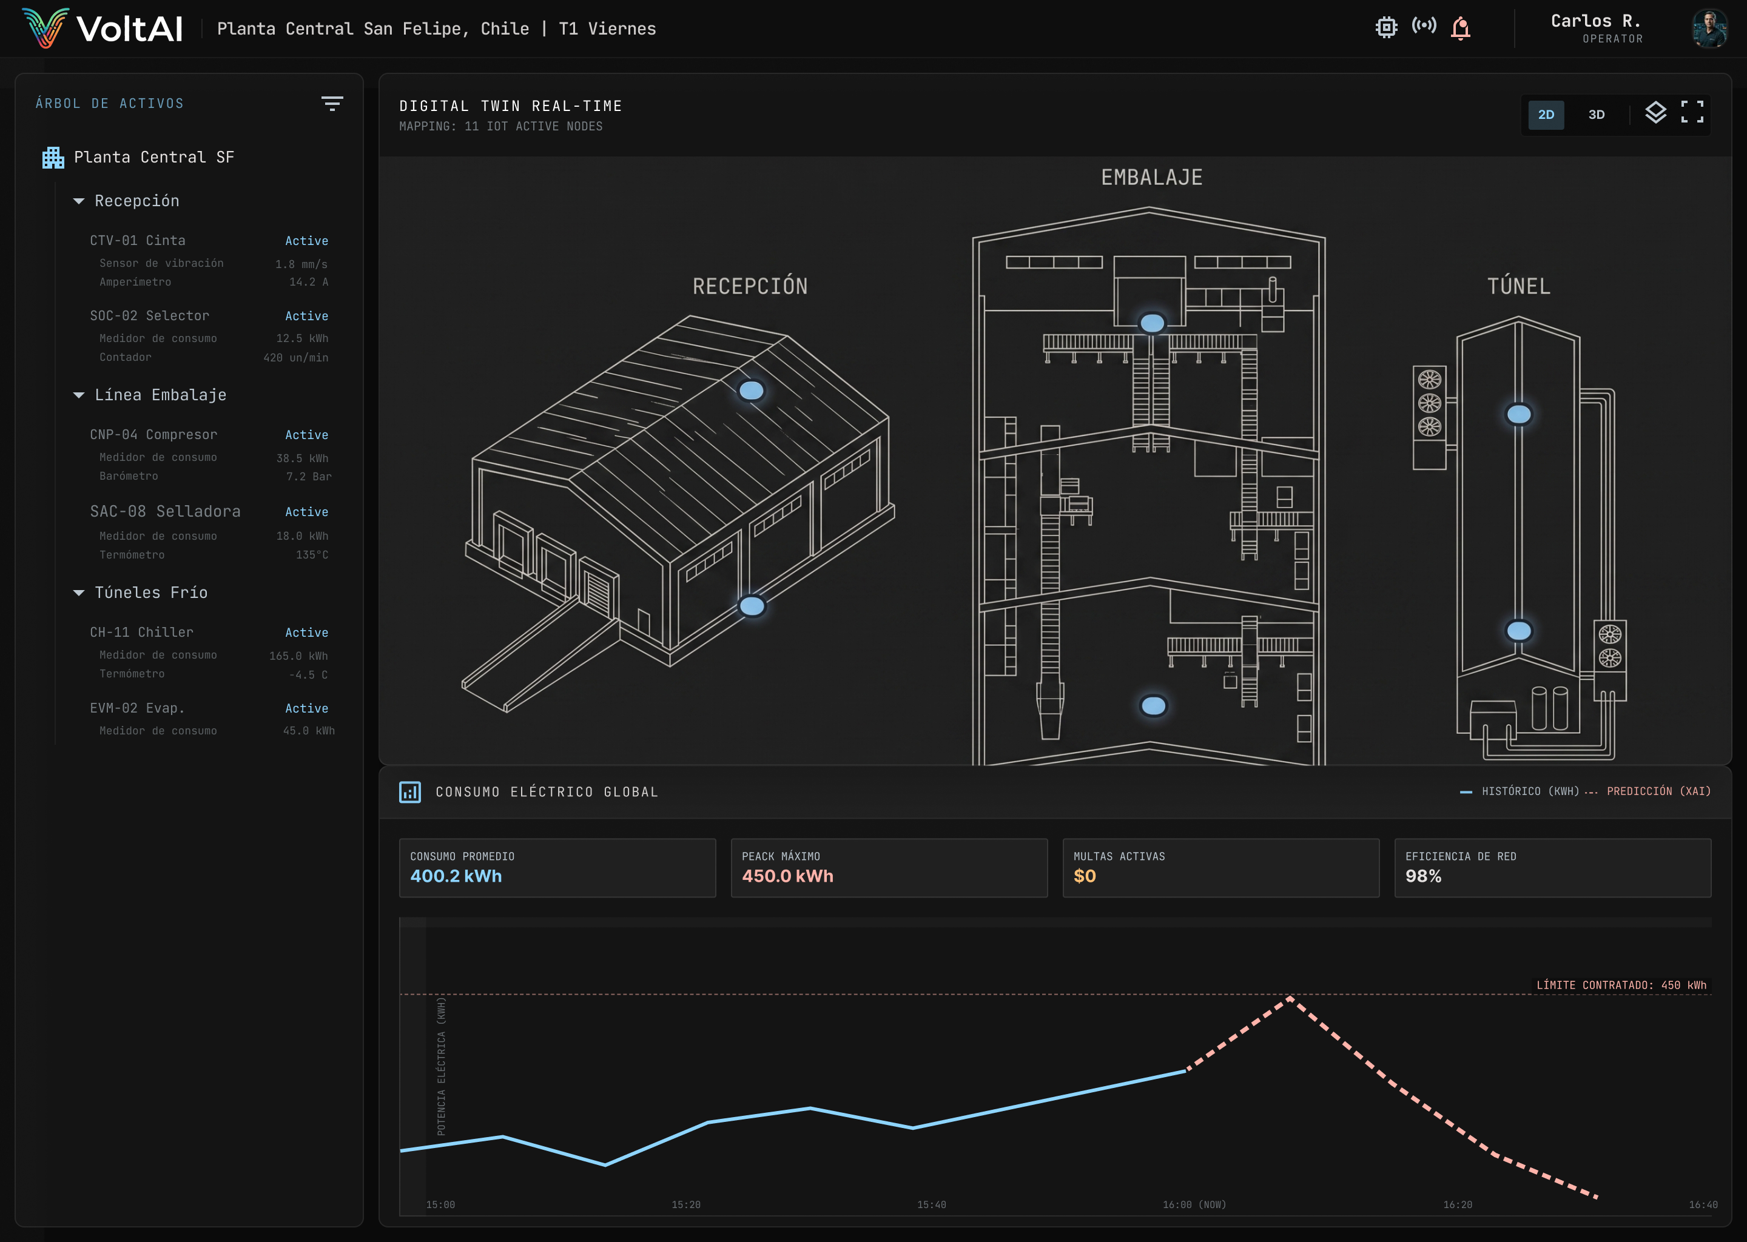Click the Consumo Promedio 400.2 kWh card
The height and width of the screenshot is (1242, 1747).
(x=557, y=868)
